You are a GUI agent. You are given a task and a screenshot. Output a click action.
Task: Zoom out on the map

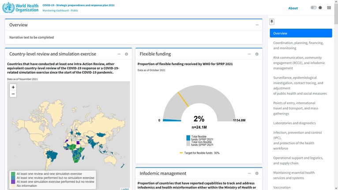[13, 94]
